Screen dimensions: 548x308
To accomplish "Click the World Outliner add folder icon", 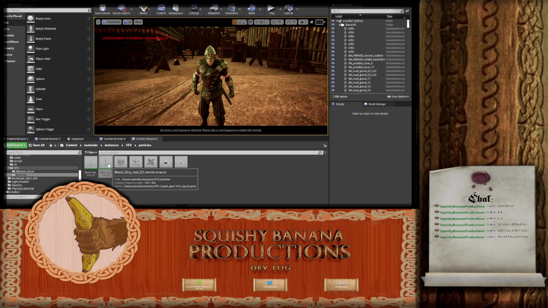I will point(407,11).
